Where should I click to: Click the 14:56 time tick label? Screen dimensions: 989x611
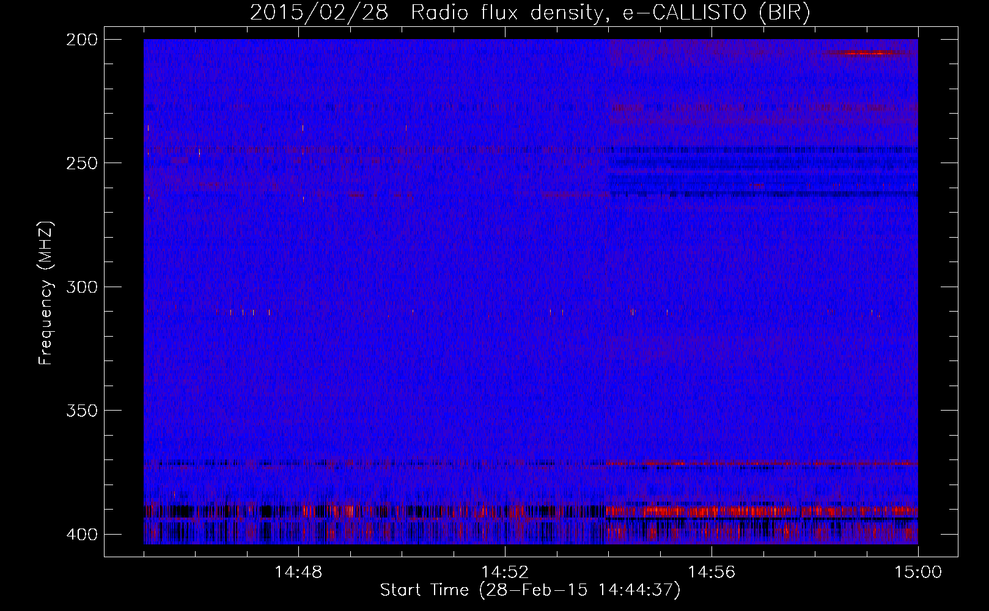[711, 572]
